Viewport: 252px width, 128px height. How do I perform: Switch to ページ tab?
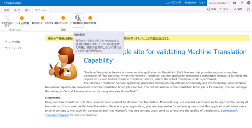(x=17, y=10)
